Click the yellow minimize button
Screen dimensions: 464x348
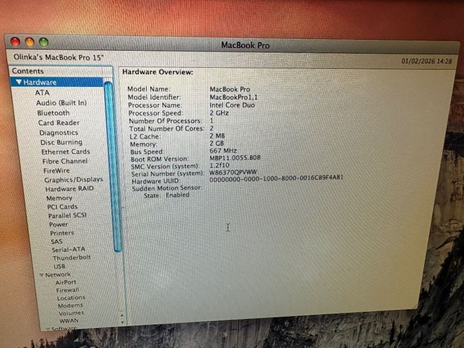29,42
